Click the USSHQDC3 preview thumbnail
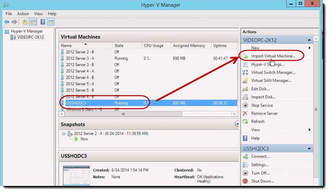This screenshot has height=196, width=333. (x=76, y=176)
